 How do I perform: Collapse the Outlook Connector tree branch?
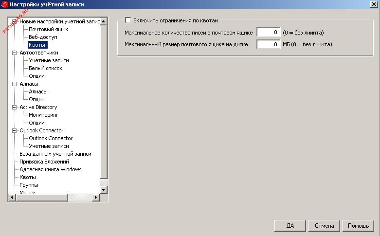click(x=14, y=130)
